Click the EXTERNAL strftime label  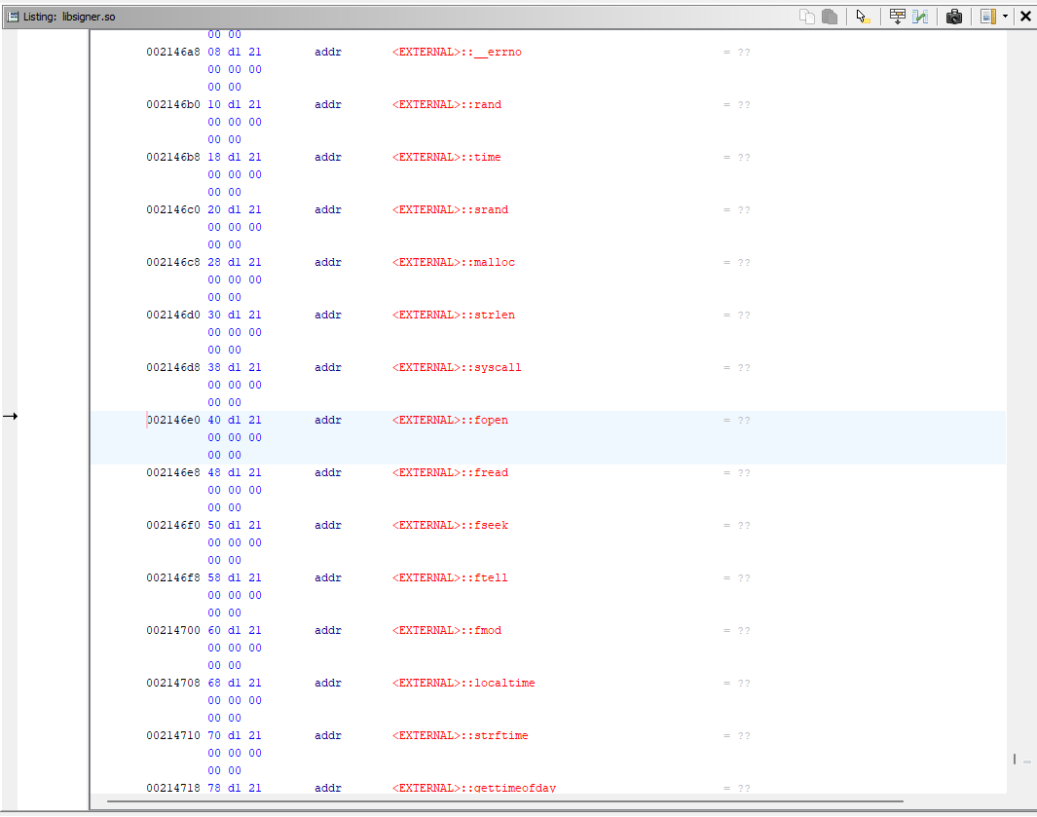[460, 736]
